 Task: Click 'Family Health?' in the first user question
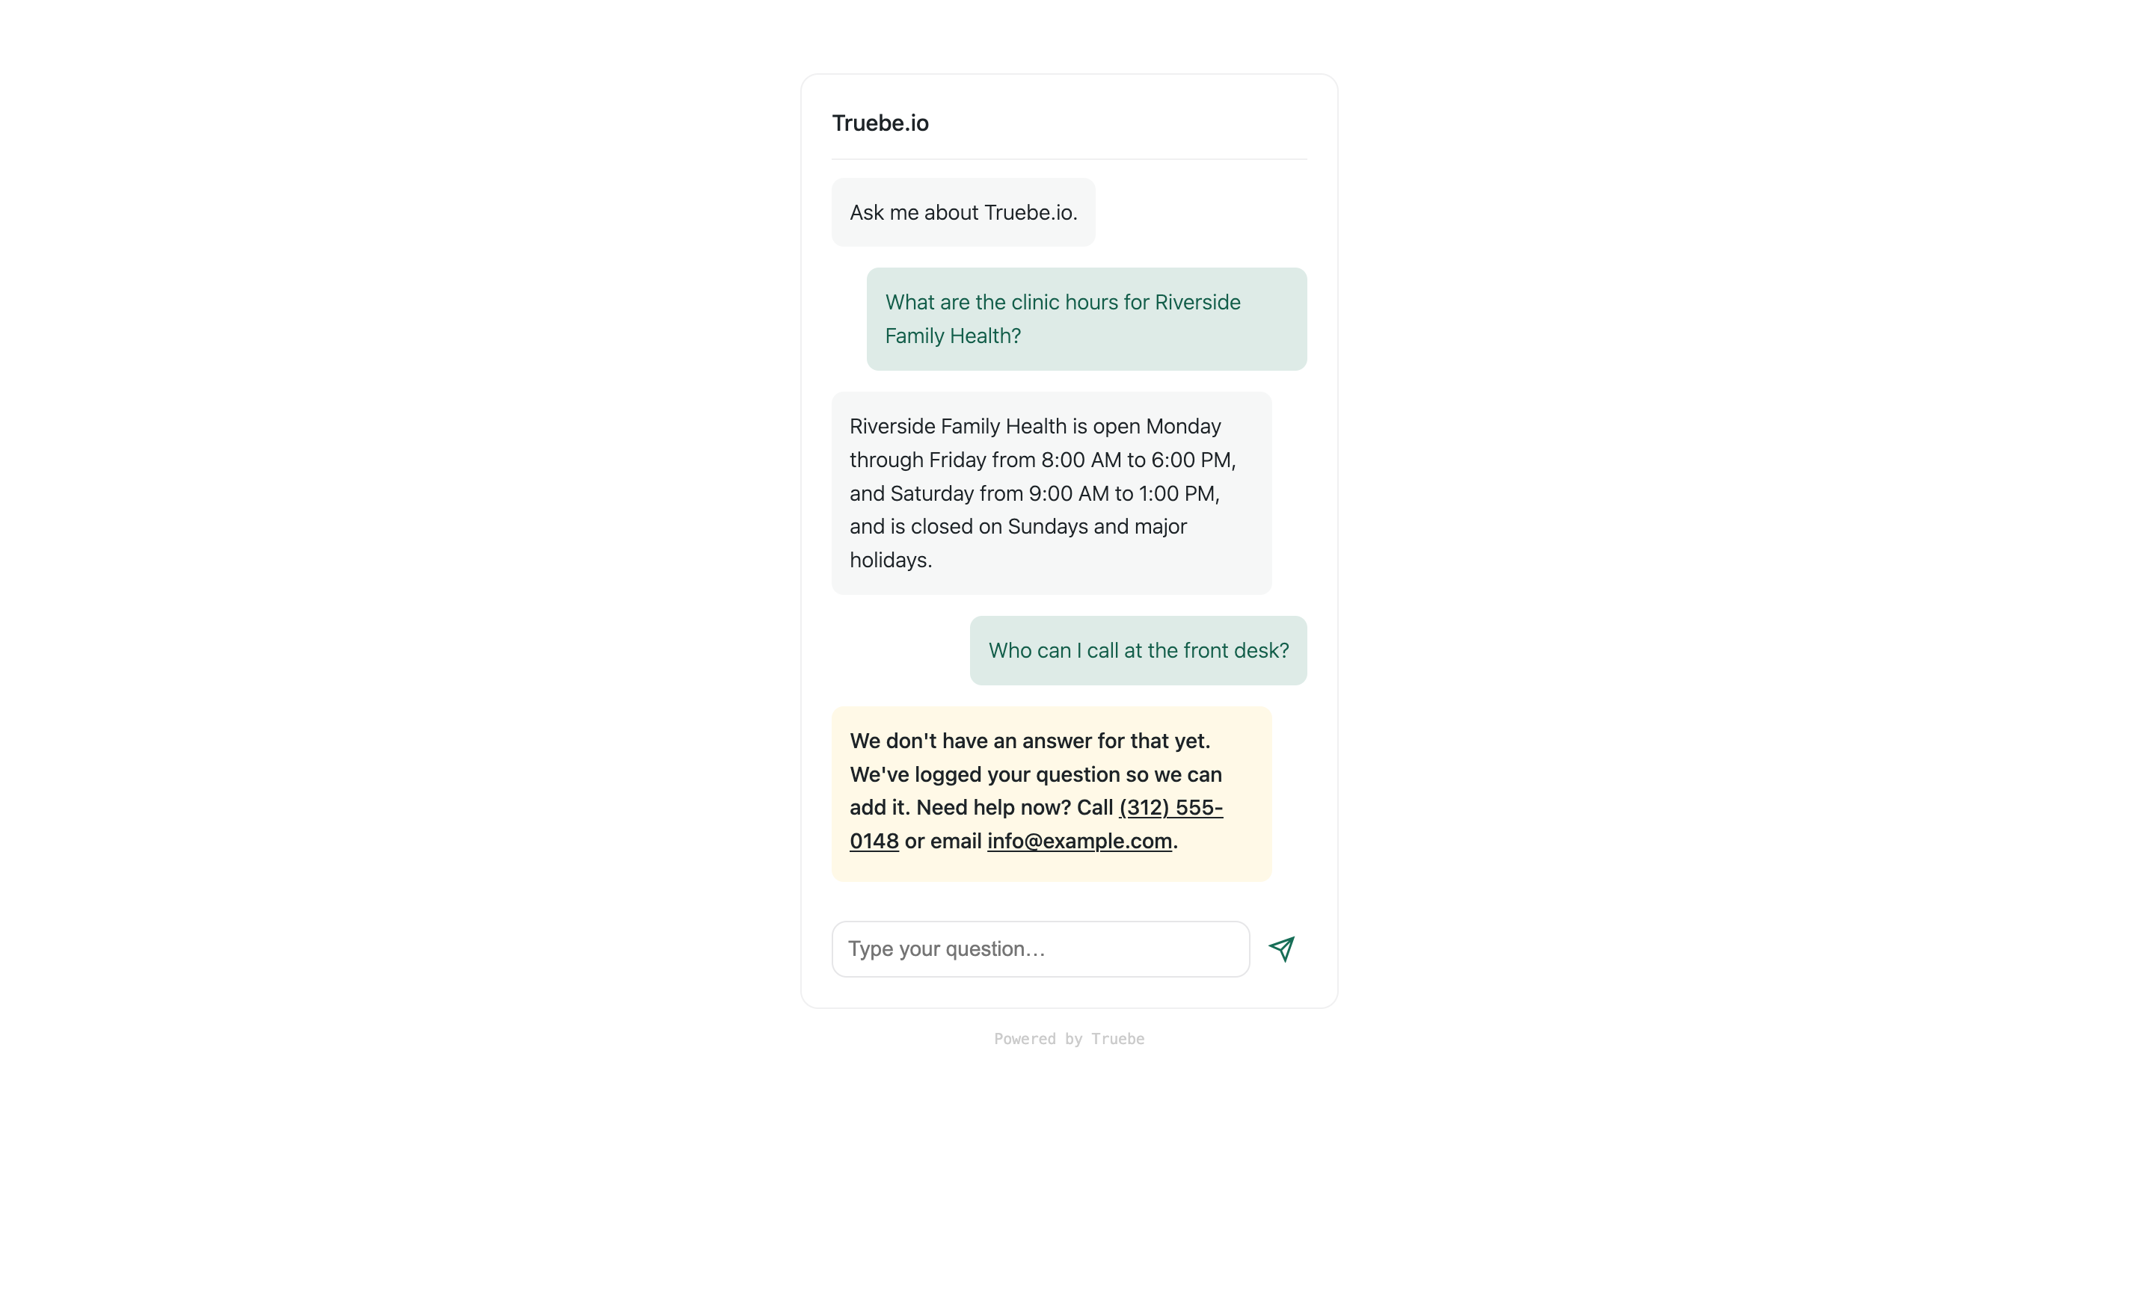coord(953,336)
